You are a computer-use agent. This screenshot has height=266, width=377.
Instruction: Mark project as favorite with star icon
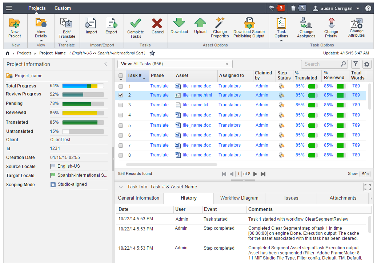pos(152,53)
